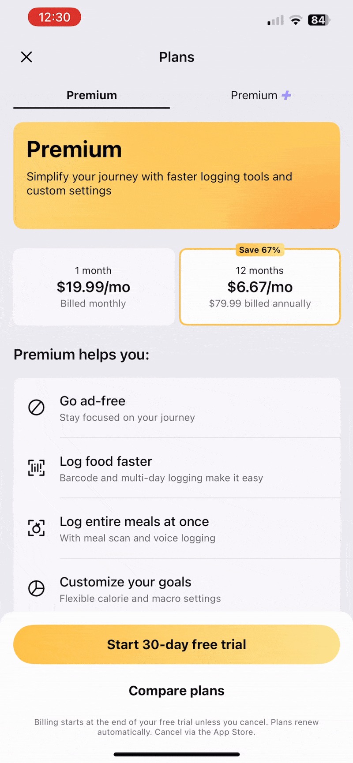
Task: Close the Plans screen with X
Action: coord(26,57)
